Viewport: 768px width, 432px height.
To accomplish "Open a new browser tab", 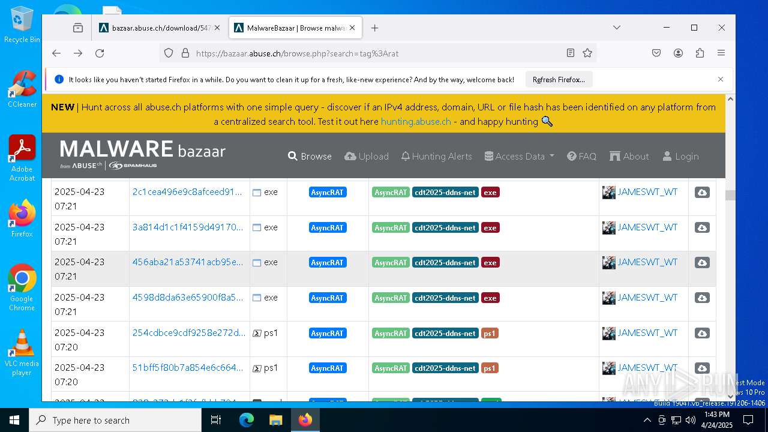I will coord(374,28).
